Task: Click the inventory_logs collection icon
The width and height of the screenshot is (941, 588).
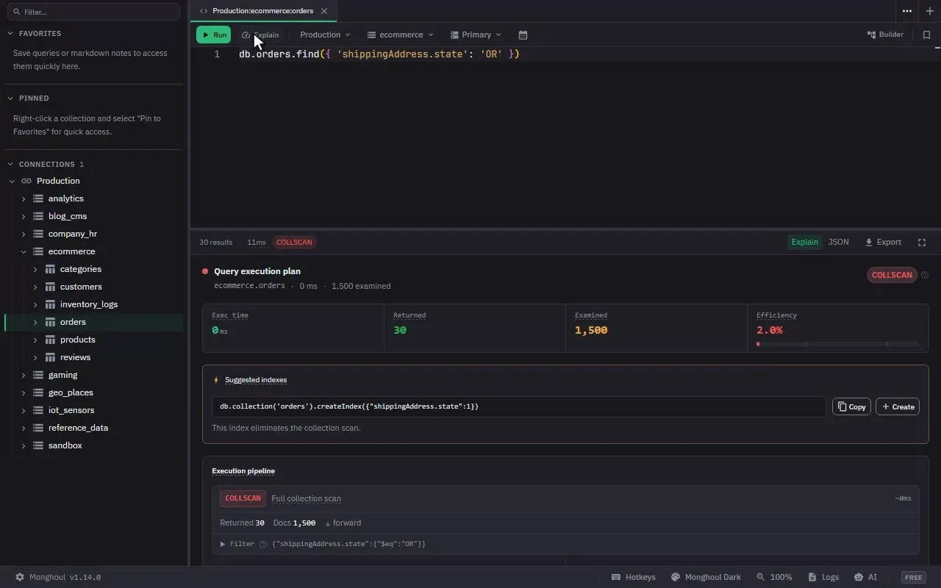Action: coord(50,304)
